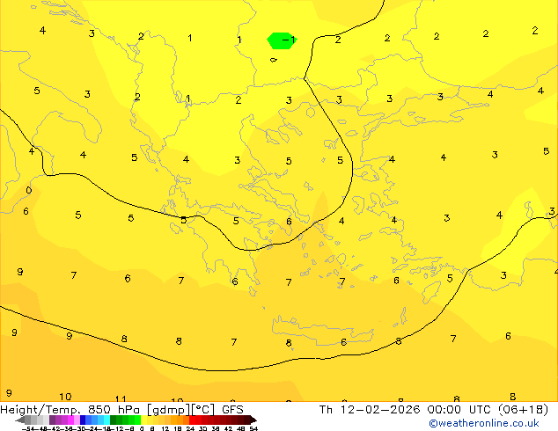Click the "GFS" model label

click(x=232, y=410)
